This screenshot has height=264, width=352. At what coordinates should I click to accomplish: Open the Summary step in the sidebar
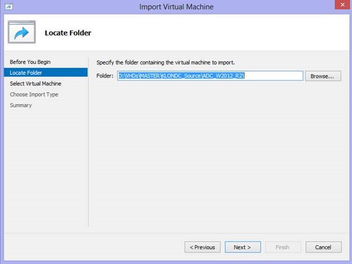pyautogui.click(x=20, y=105)
